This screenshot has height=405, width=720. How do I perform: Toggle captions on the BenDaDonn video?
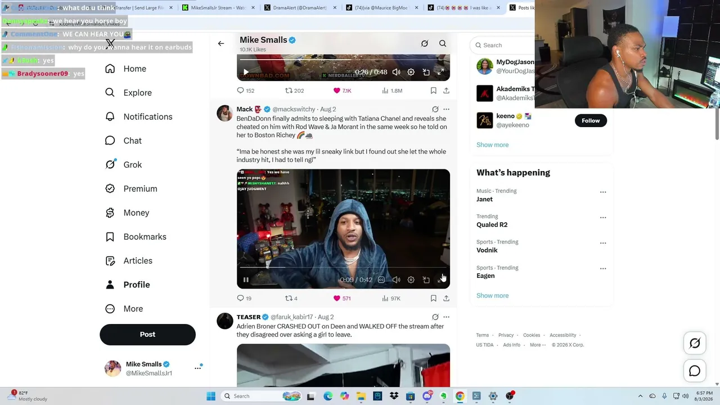click(381, 280)
